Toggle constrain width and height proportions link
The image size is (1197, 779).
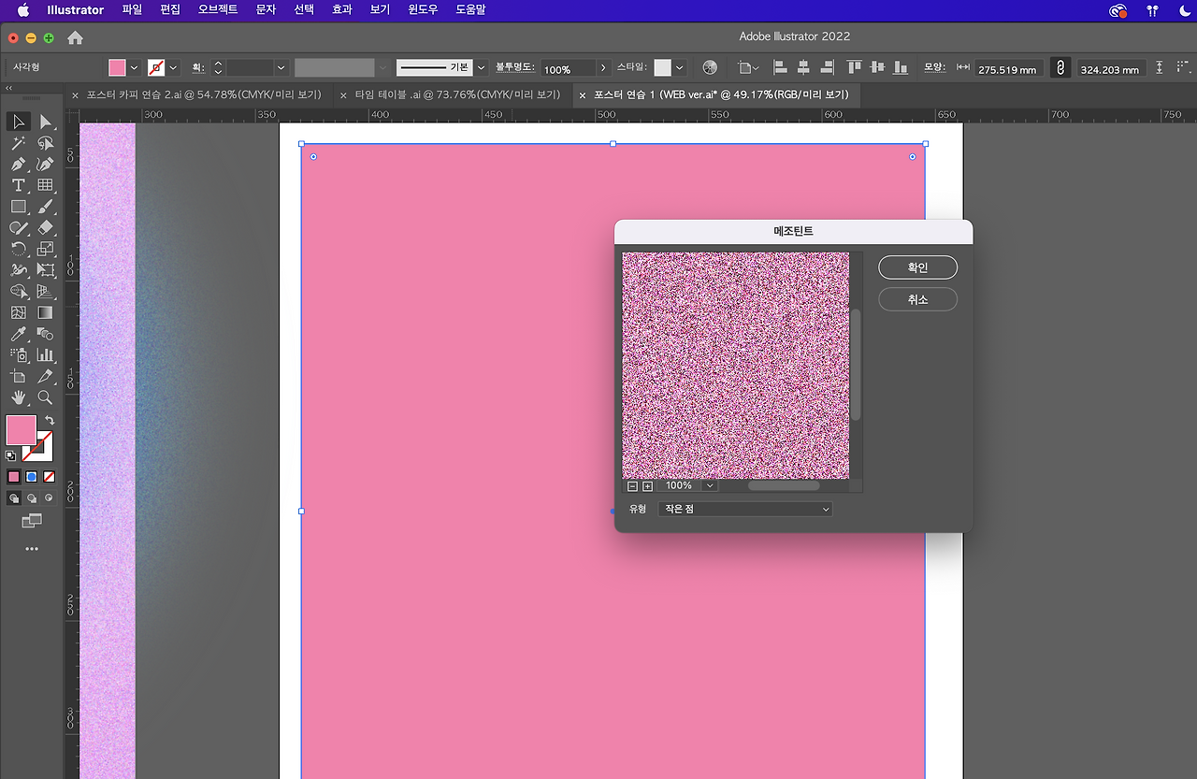tap(1060, 68)
